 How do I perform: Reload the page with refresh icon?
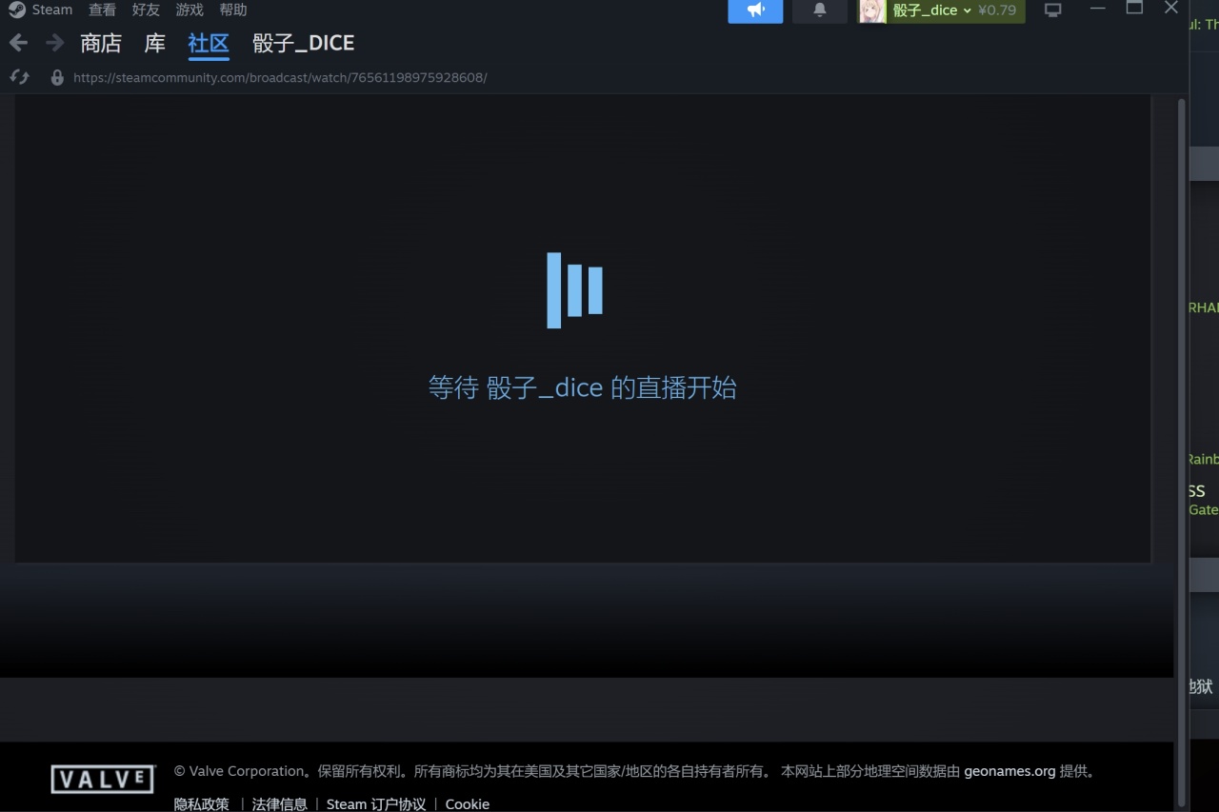(19, 77)
